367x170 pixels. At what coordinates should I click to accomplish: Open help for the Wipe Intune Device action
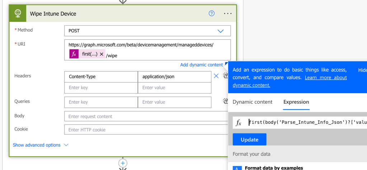(212, 14)
